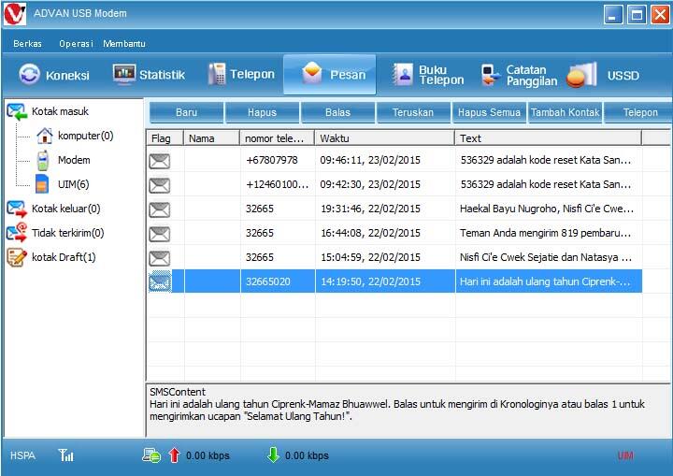Sort by the Waktu column header

385,138
